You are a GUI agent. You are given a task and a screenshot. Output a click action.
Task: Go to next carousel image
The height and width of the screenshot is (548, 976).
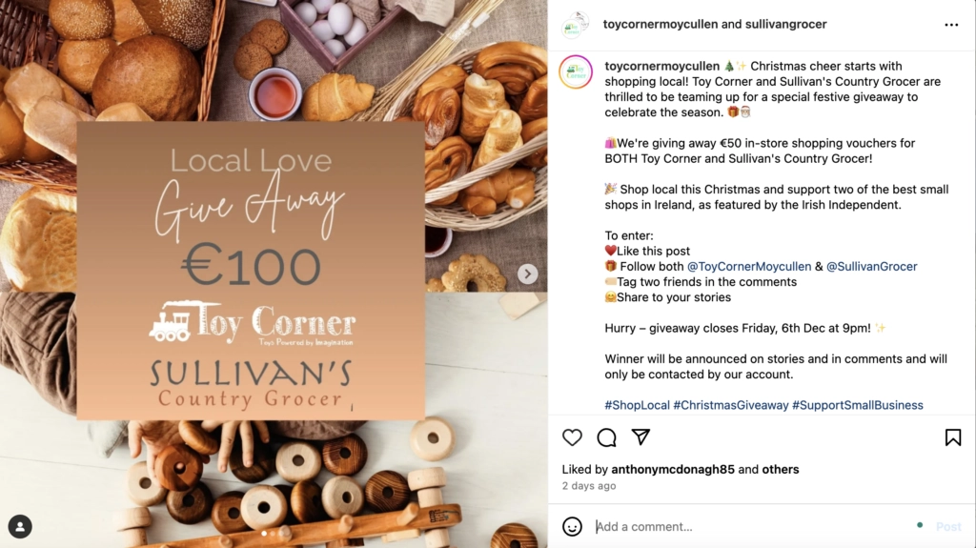(x=527, y=274)
